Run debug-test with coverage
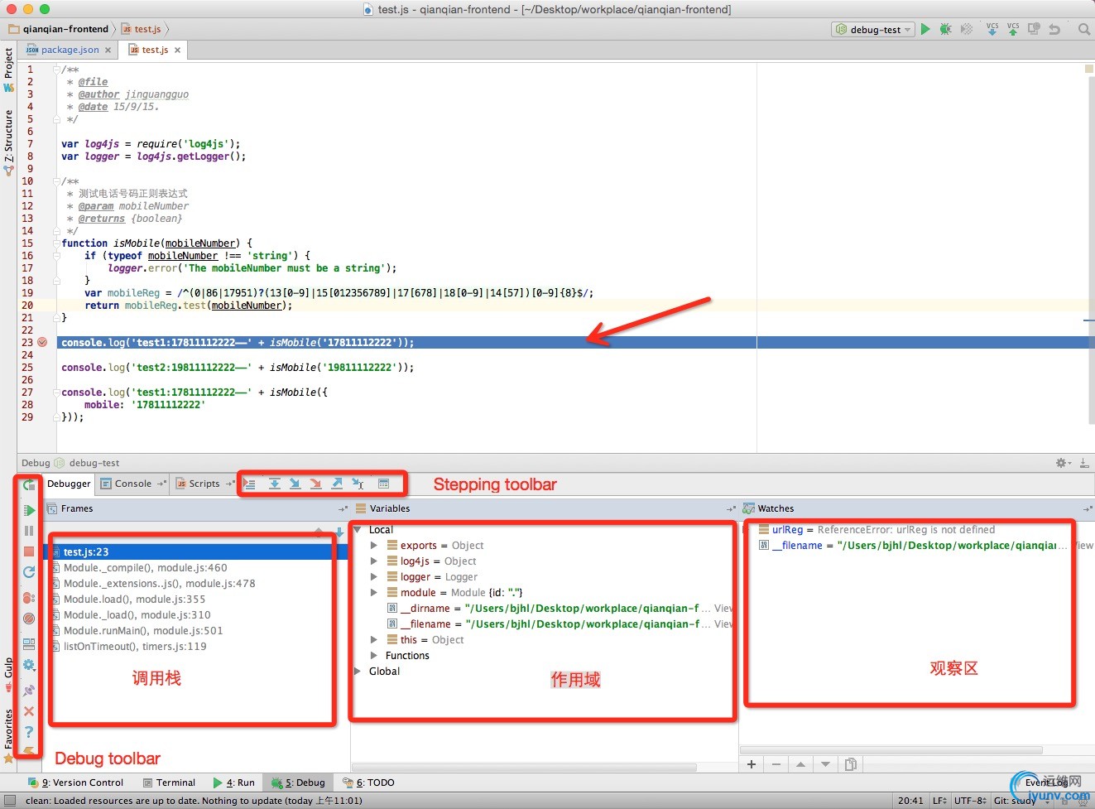 coord(966,29)
